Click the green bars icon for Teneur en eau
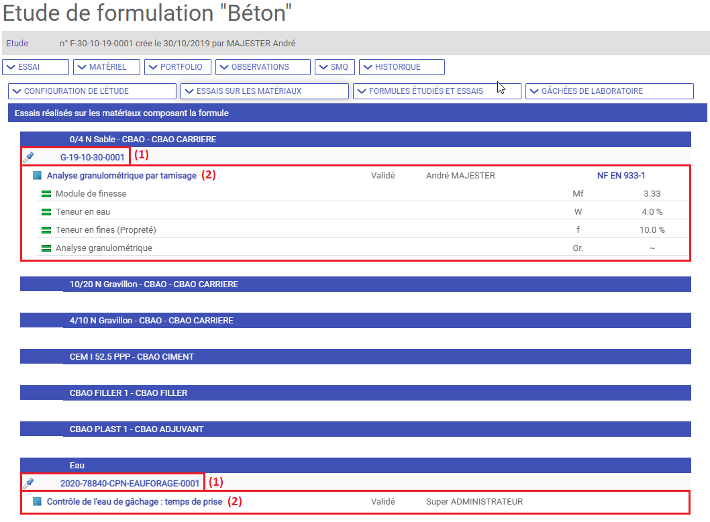 [46, 212]
